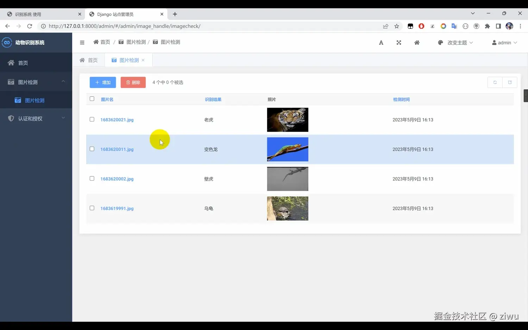The height and width of the screenshot is (330, 528).
Task: Switch to the 识别系统 使用 browser tab
Action: pyautogui.click(x=42, y=14)
